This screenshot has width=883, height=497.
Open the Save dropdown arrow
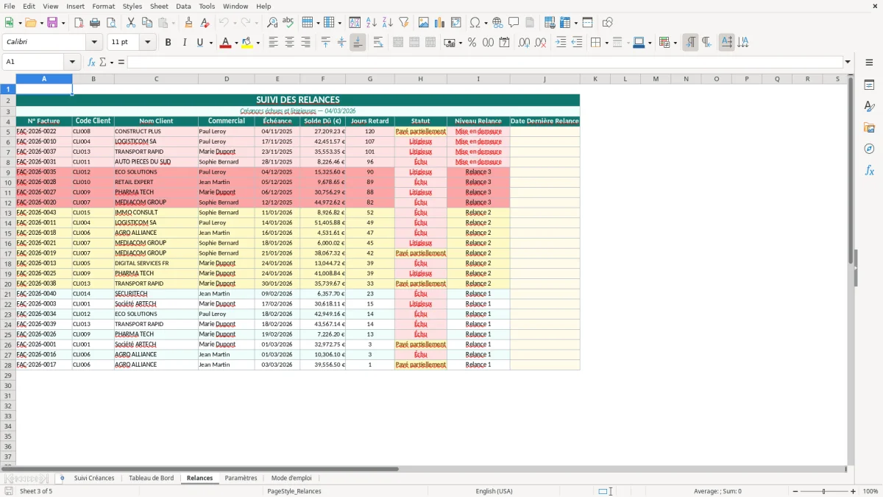point(63,23)
